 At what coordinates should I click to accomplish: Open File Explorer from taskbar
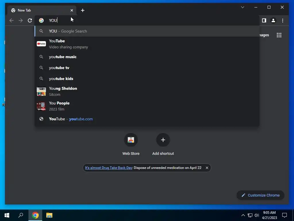(x=49, y=215)
